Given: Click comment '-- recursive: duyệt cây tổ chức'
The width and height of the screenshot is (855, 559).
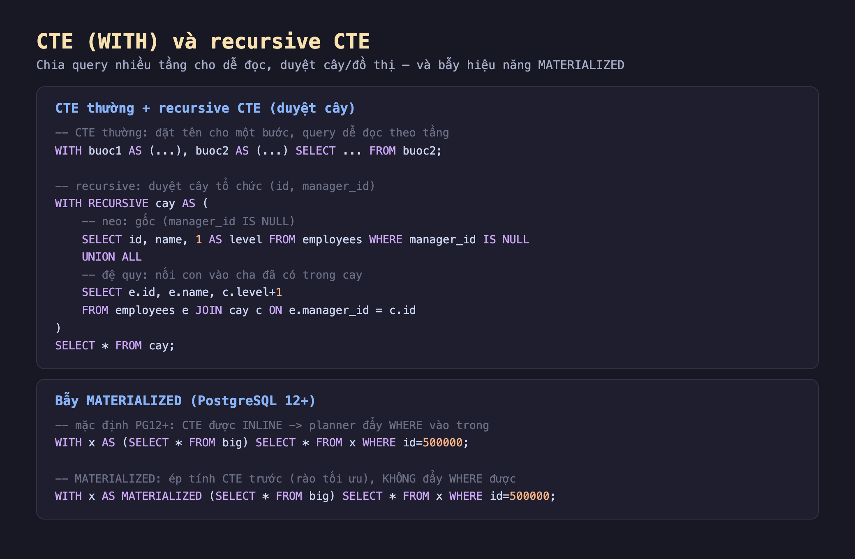Looking at the screenshot, I should coord(215,186).
